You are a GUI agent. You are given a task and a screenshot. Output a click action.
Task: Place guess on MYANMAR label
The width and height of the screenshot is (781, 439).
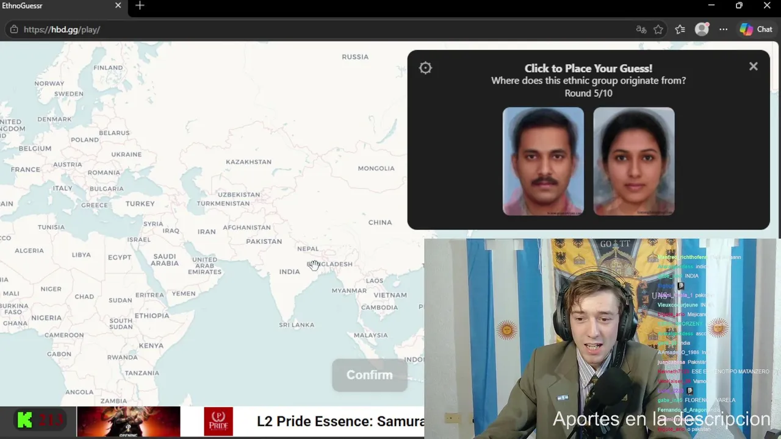tap(349, 291)
